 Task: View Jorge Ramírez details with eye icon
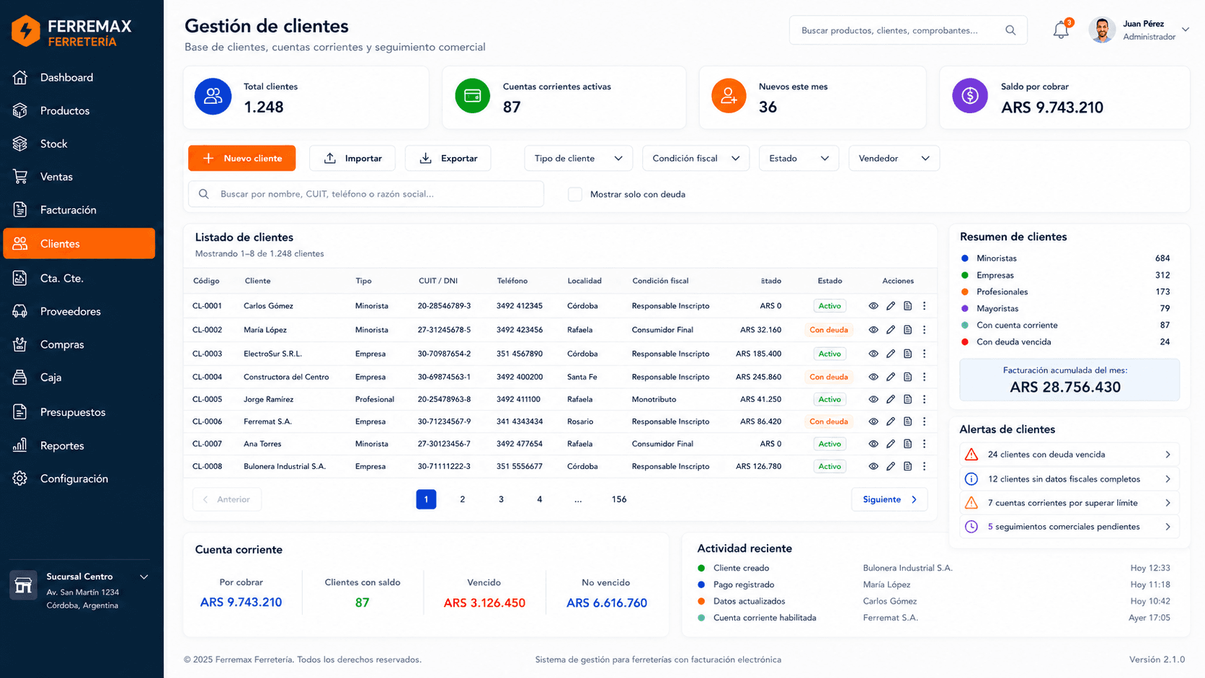click(873, 399)
